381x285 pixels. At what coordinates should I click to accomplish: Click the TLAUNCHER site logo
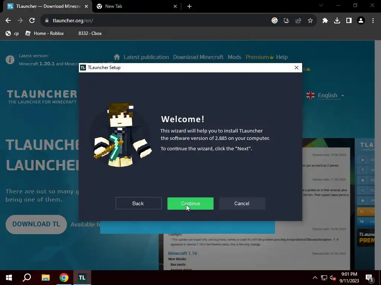click(x=42, y=97)
